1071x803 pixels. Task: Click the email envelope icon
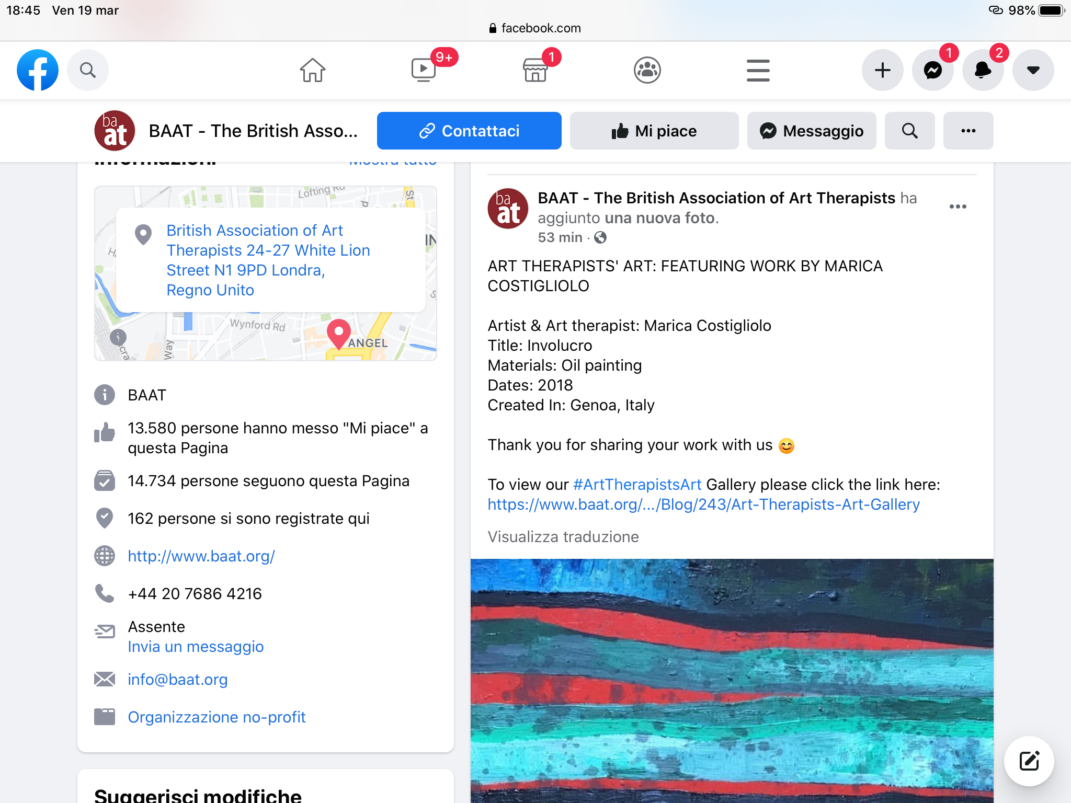coord(105,679)
